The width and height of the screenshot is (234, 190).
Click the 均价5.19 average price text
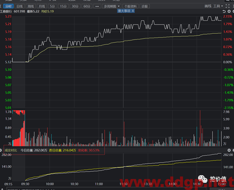(47, 11)
